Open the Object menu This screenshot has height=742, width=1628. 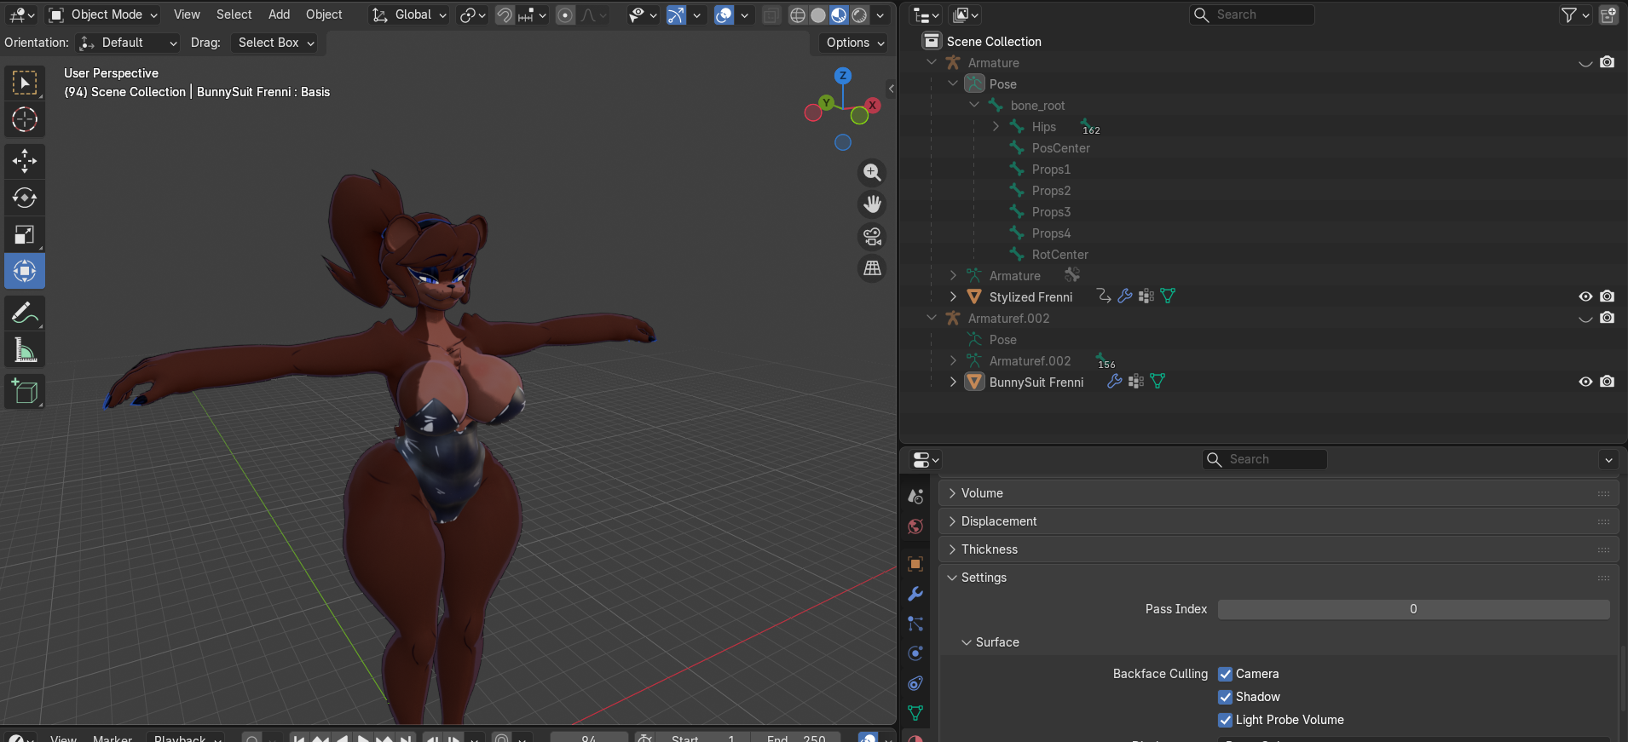click(324, 14)
